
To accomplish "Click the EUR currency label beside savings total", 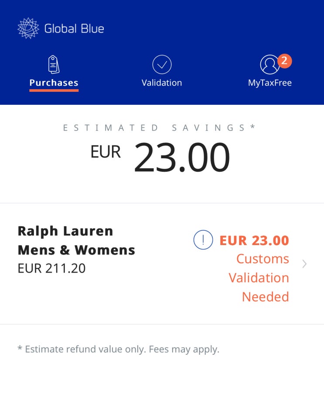I will tap(106, 152).
